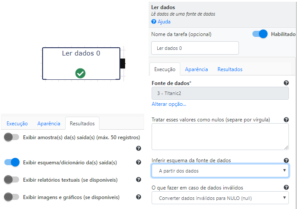
Task: Select Resultados tab in left panel
Action: 82,124
